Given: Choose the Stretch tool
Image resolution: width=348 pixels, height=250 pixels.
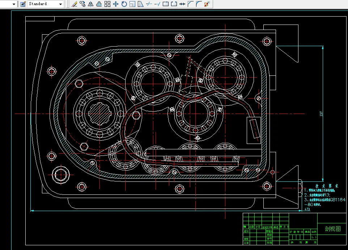Looking at the screenshot, I should [141, 4].
